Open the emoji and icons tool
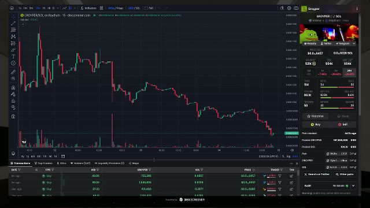Screen dimensions: 370x208 click(x=13, y=63)
